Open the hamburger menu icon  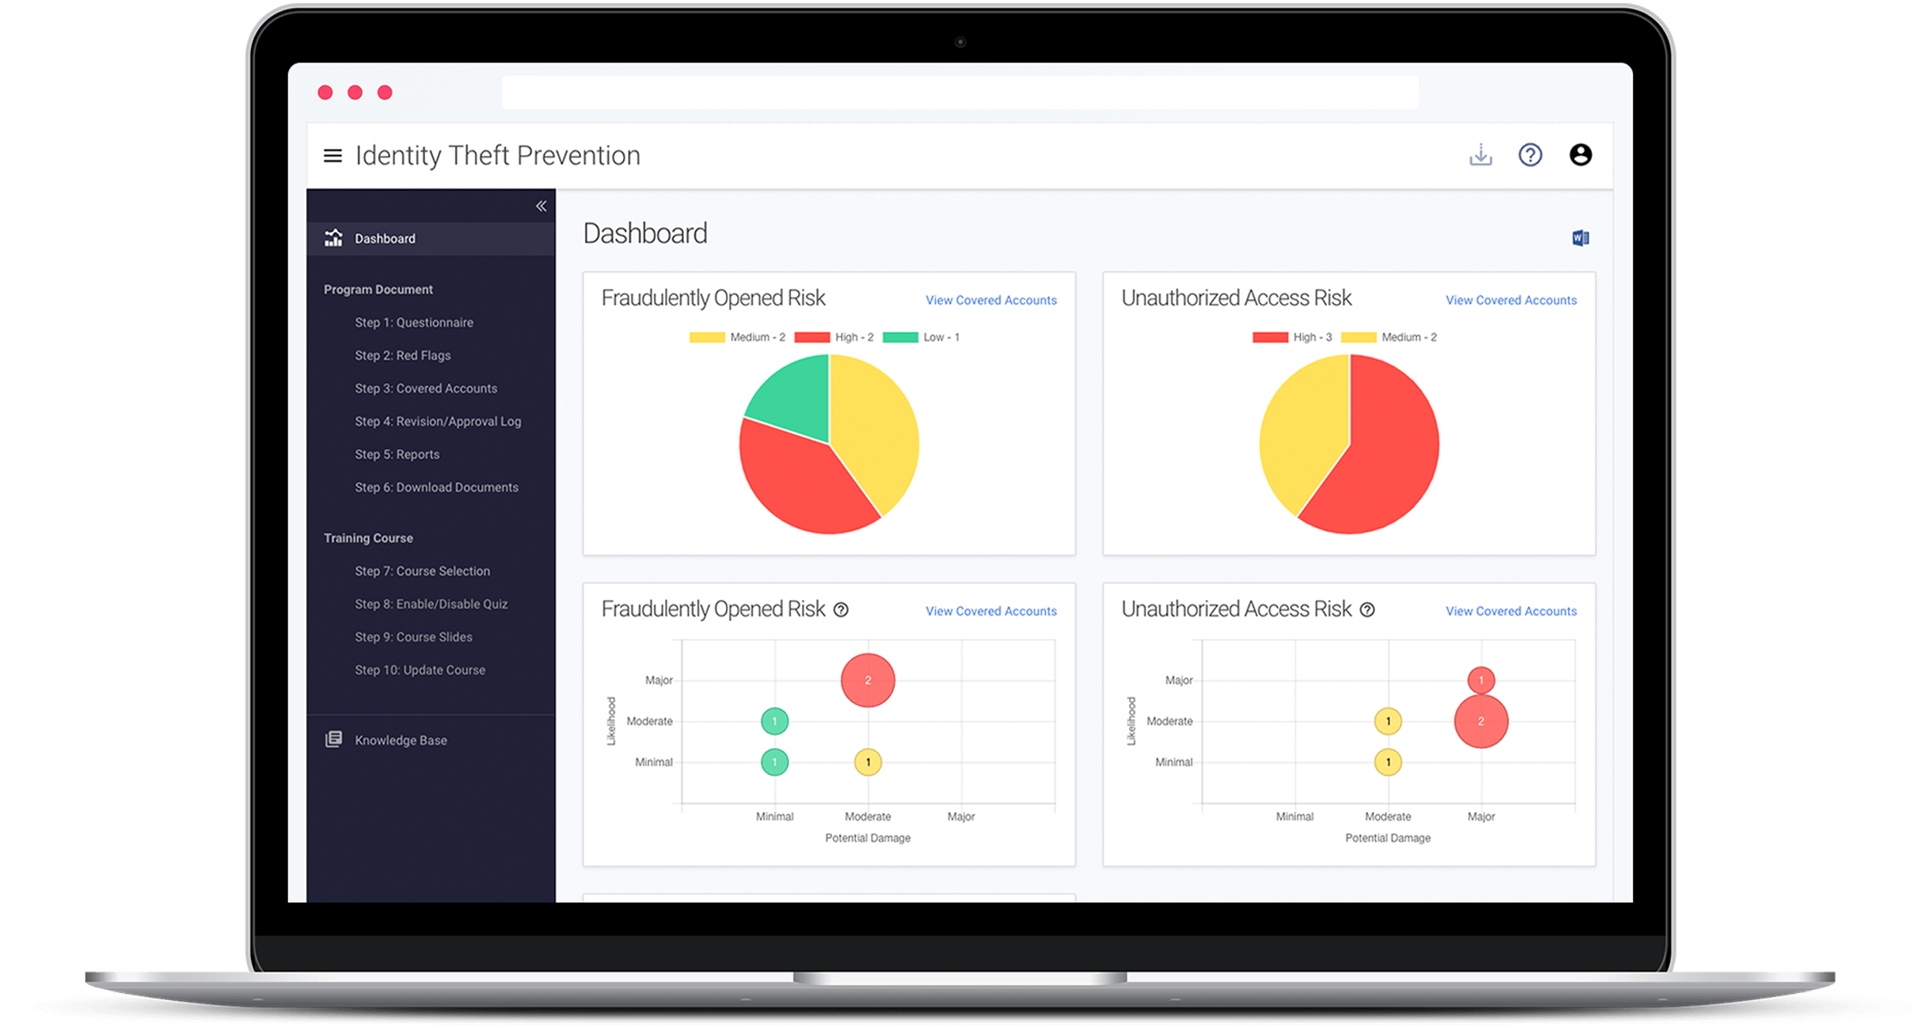click(x=332, y=156)
